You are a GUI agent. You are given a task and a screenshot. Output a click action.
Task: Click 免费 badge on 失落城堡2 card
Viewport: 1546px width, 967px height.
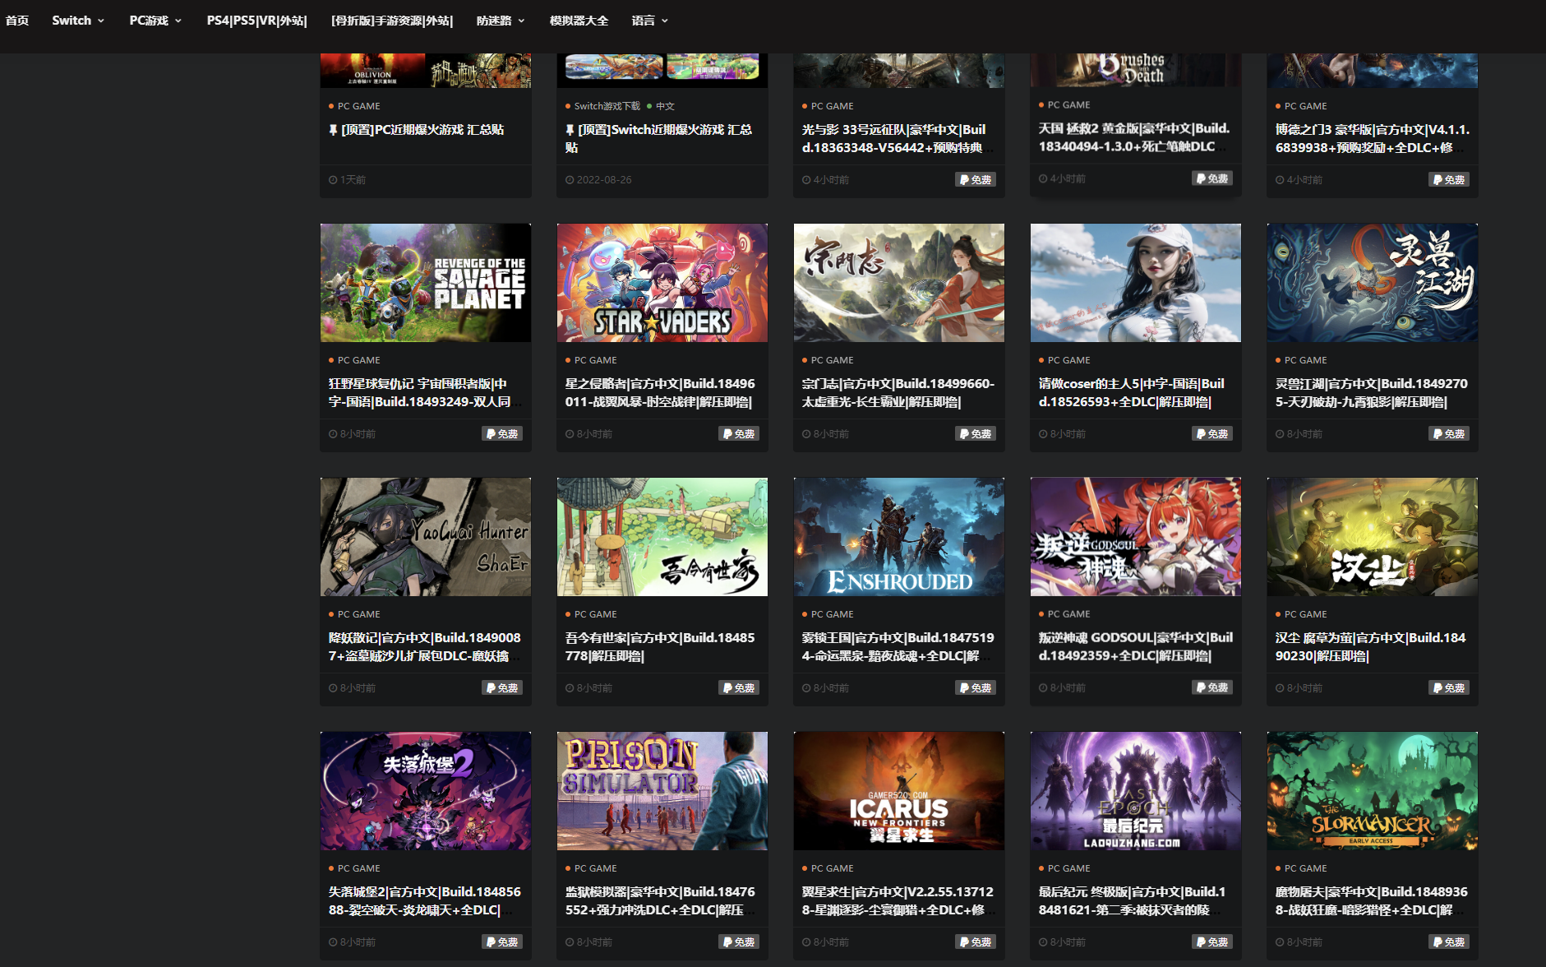pos(502,942)
